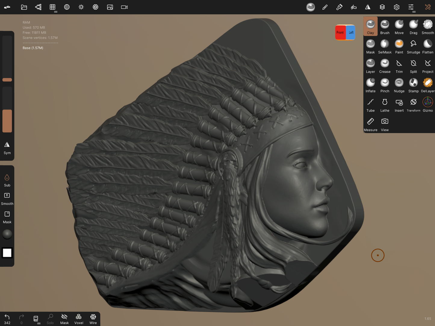This screenshot has height=326, width=435.
Task: Open the Painting eyedropper menu
Action: coord(339,7)
